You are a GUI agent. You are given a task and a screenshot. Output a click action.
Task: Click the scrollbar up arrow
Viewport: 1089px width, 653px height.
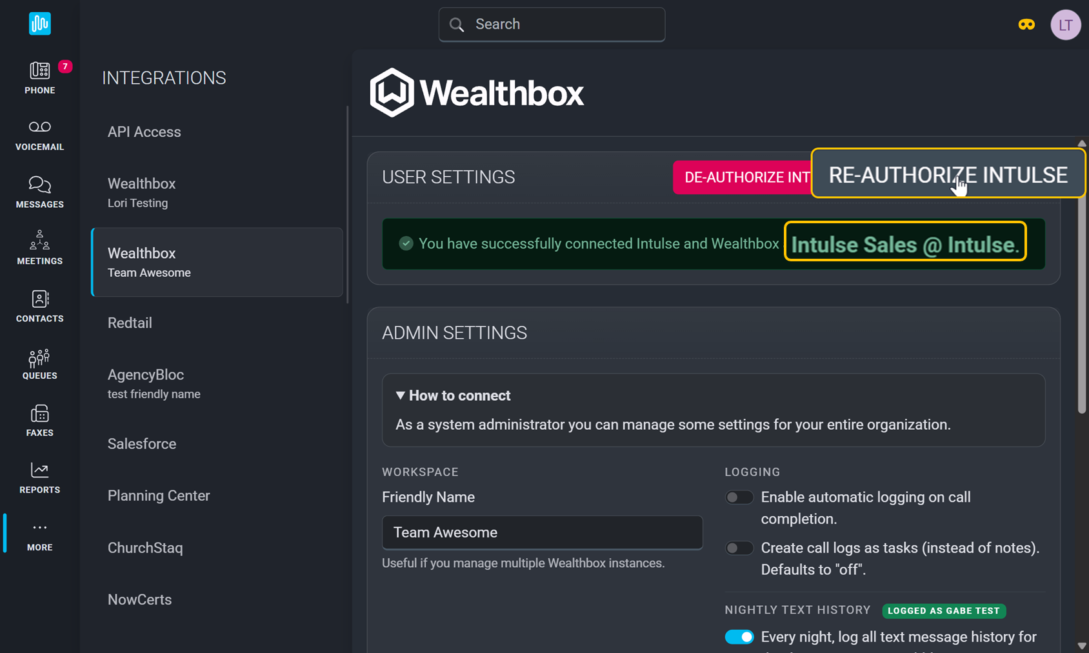click(x=1082, y=143)
